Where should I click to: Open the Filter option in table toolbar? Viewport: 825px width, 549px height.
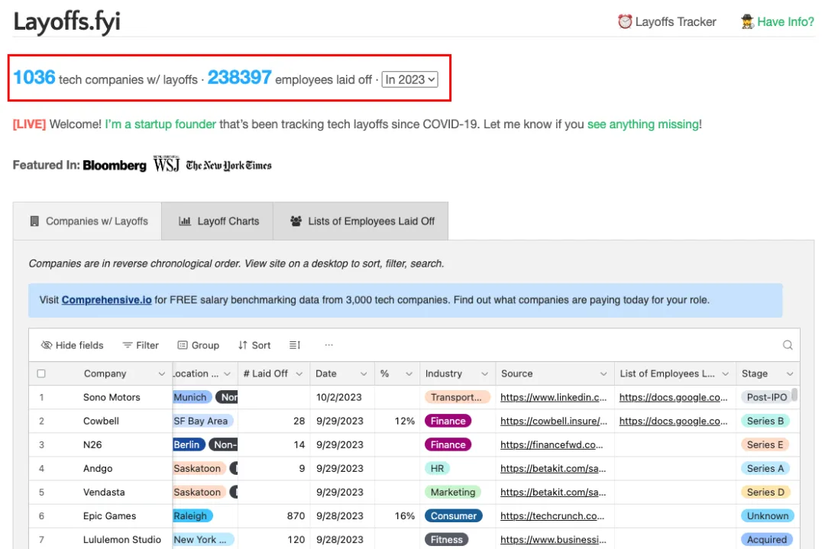141,345
